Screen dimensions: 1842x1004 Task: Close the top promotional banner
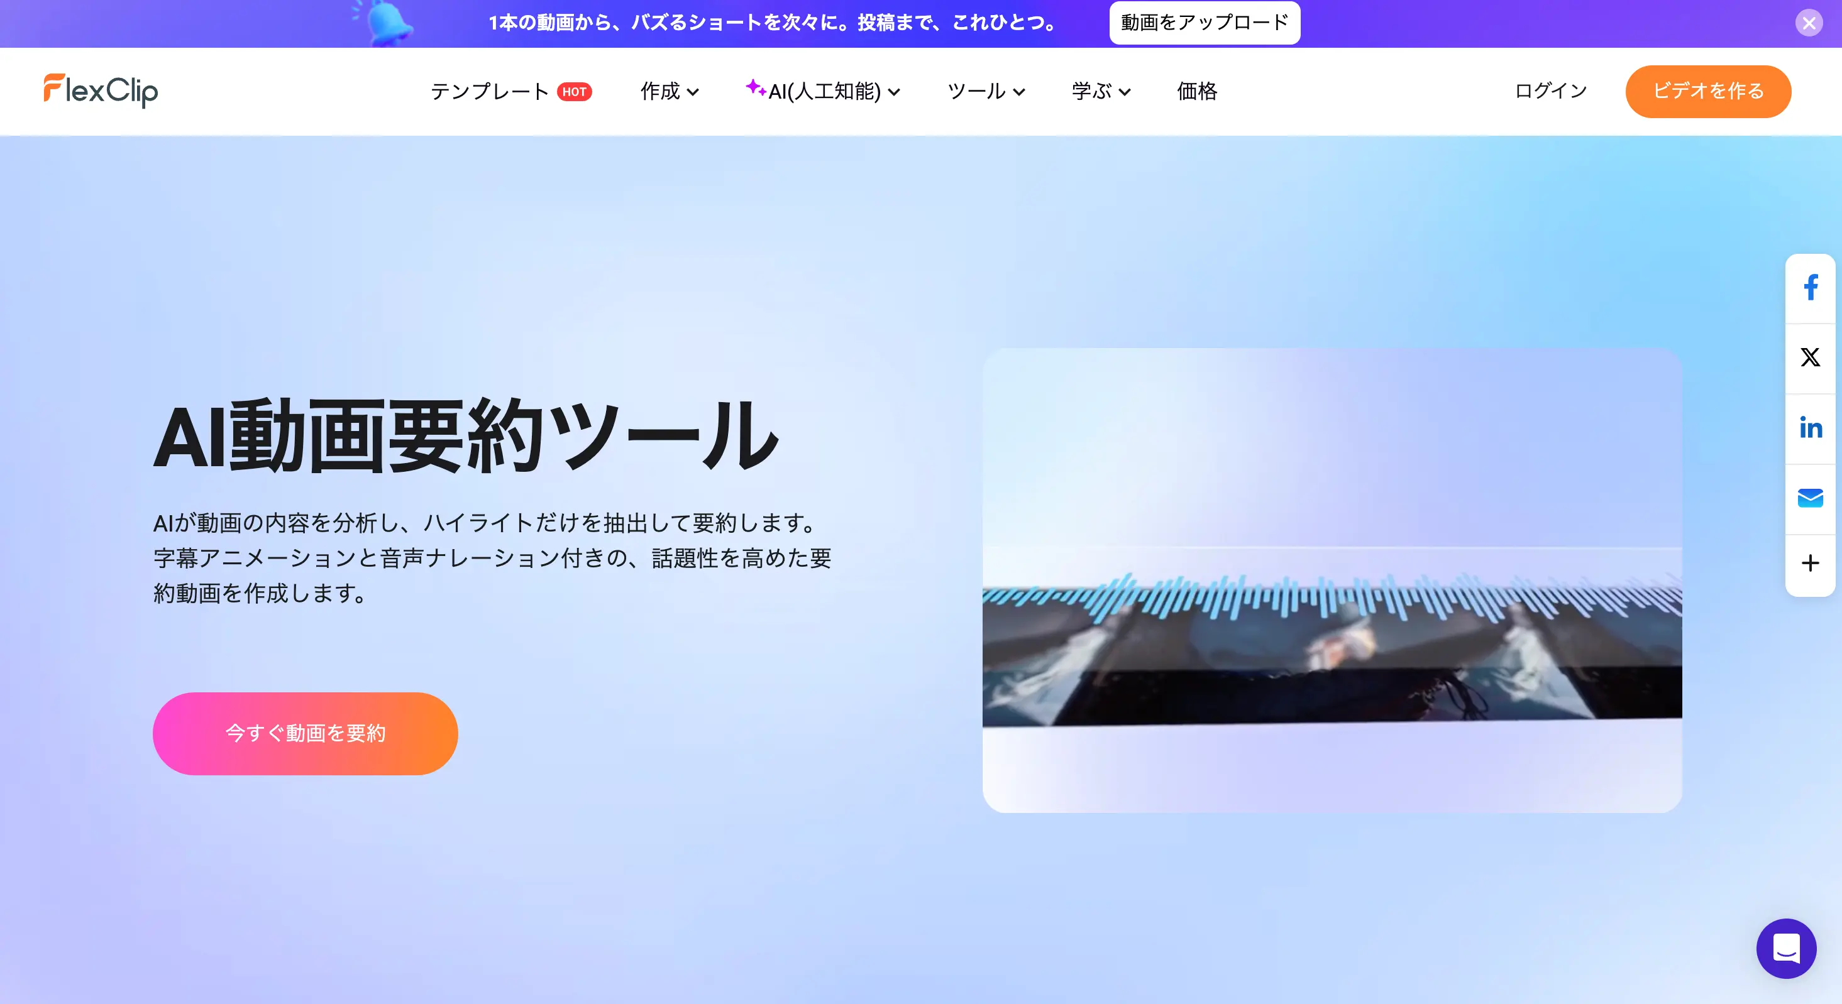click(x=1809, y=24)
